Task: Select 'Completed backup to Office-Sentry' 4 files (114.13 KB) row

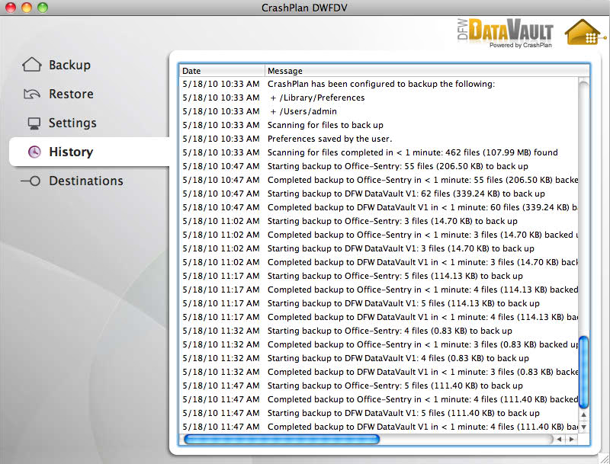Action: coord(379,290)
